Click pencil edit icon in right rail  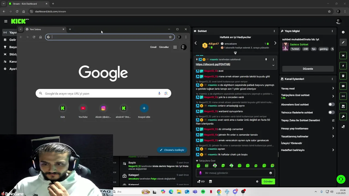point(343,42)
